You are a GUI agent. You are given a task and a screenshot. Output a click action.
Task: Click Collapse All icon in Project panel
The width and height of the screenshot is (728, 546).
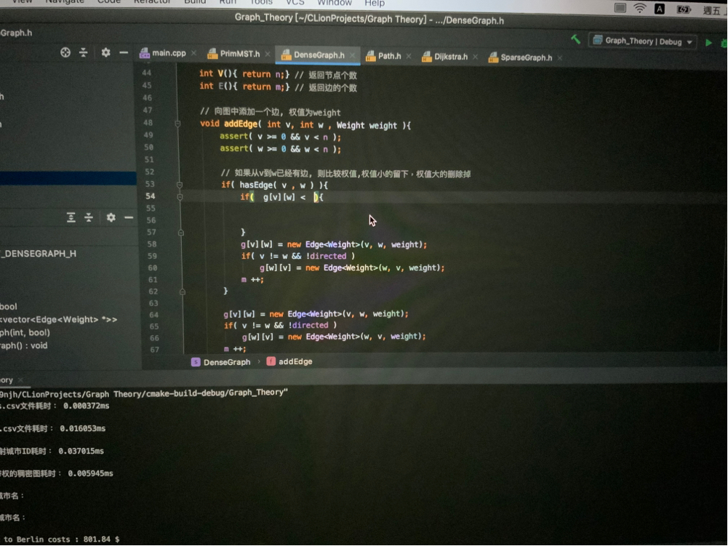[84, 52]
